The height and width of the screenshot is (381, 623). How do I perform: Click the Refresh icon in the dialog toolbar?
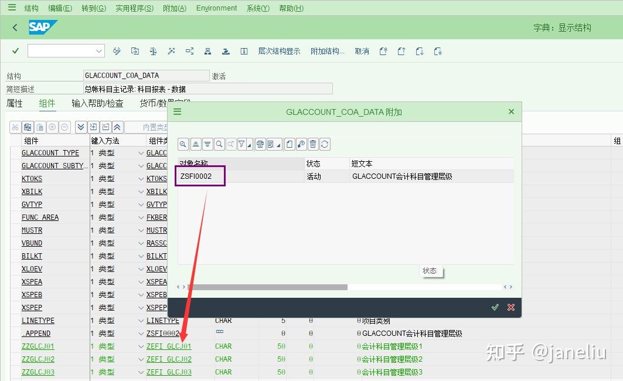pyautogui.click(x=324, y=144)
